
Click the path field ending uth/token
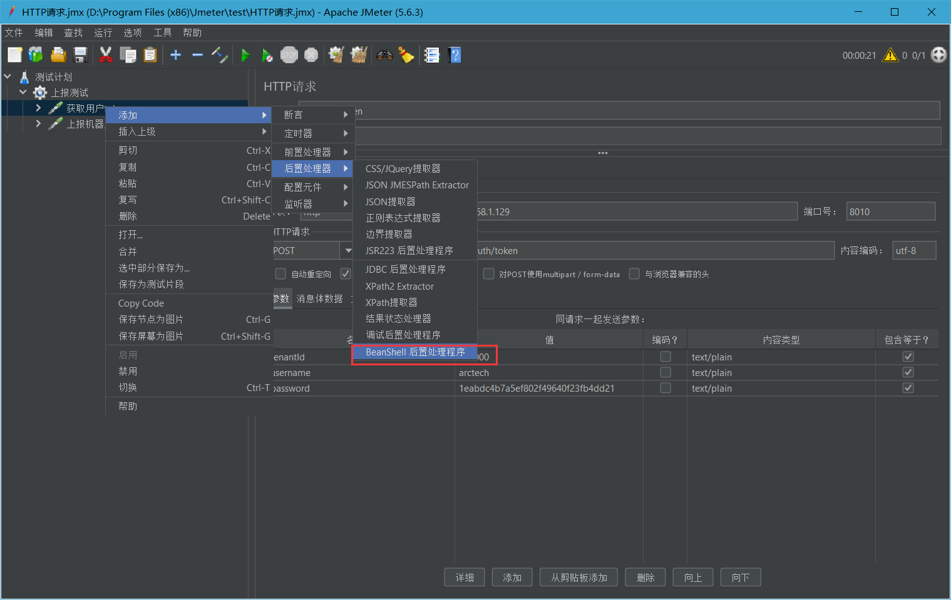tap(655, 250)
